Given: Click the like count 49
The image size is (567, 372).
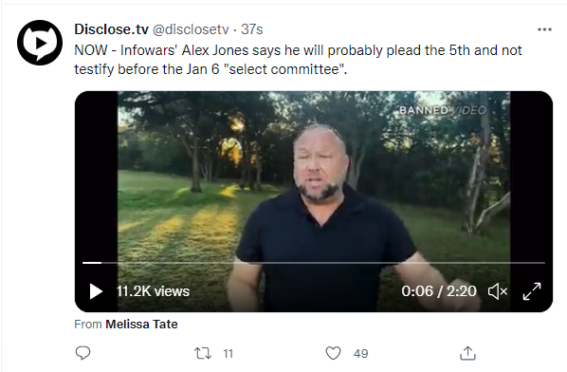Looking at the screenshot, I should point(360,354).
